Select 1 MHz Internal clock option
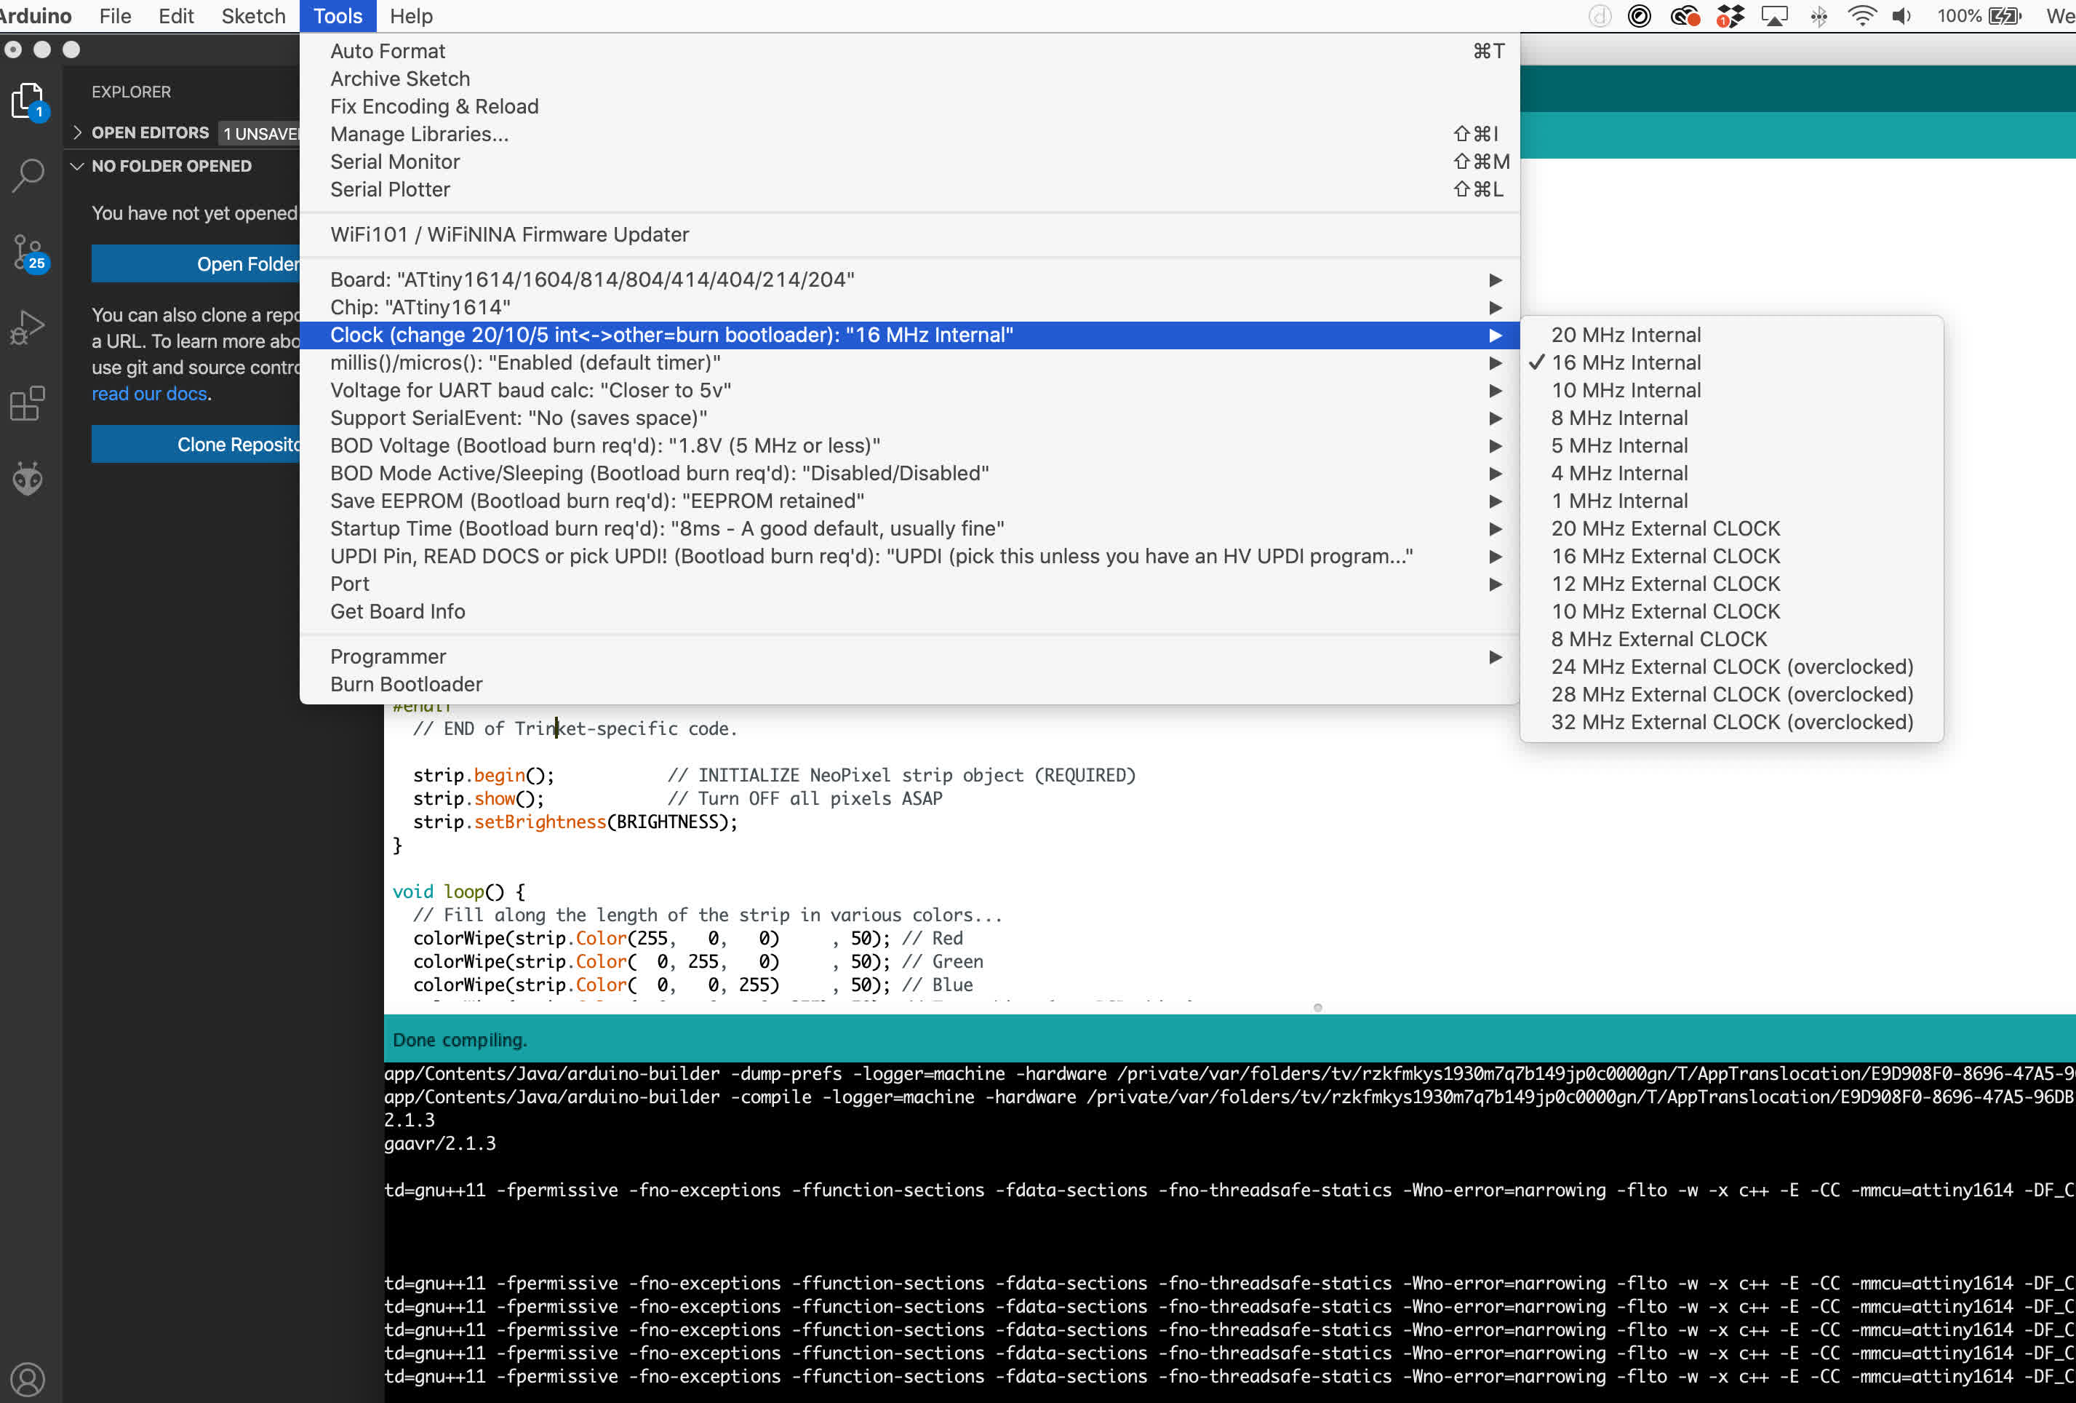The image size is (2076, 1403). tap(1731, 501)
